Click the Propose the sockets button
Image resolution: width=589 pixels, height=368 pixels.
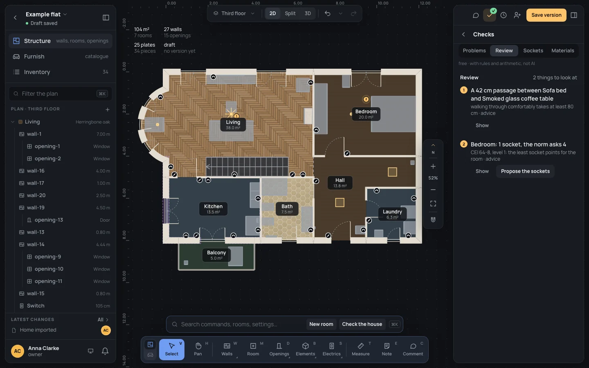click(525, 171)
